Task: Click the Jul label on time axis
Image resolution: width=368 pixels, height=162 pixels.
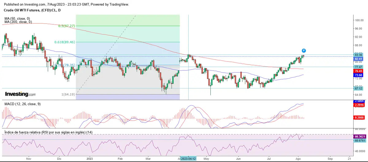Action: coord(269,159)
